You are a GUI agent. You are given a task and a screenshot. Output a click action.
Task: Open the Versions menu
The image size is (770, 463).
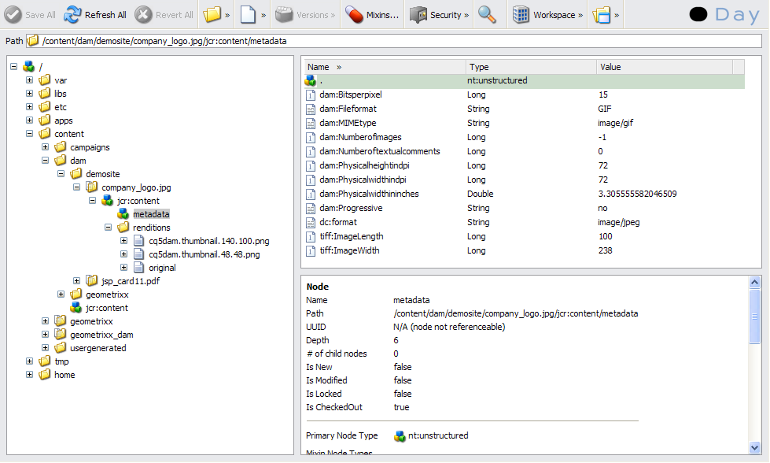tap(305, 15)
